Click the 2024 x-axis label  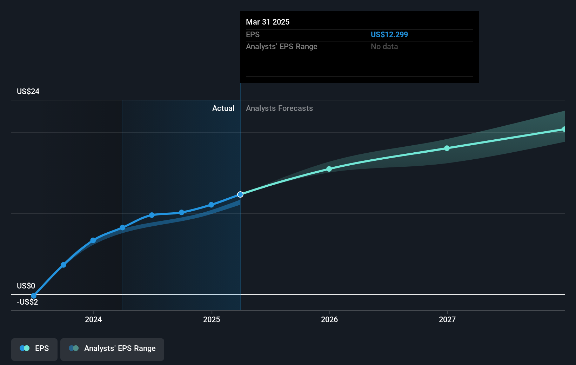point(93,319)
